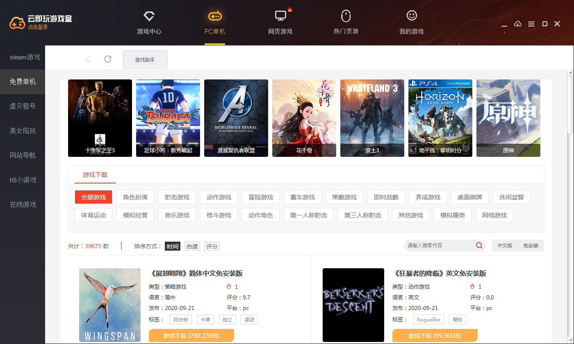574x344 pixels.
Task: Select the PC单机 gamepad icon
Action: pos(215,16)
